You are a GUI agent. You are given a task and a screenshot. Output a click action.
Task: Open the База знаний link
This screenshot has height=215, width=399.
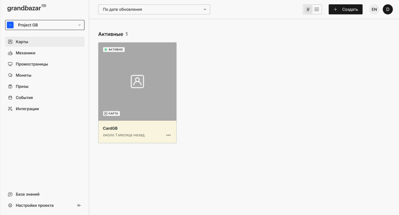(x=27, y=194)
